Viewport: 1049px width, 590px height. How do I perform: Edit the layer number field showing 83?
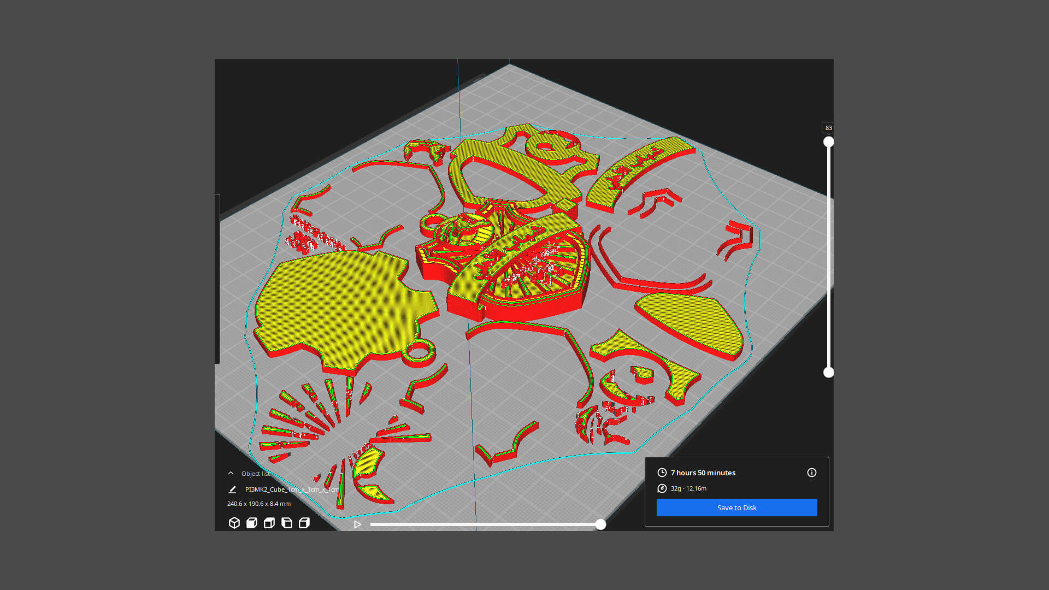[829, 128]
